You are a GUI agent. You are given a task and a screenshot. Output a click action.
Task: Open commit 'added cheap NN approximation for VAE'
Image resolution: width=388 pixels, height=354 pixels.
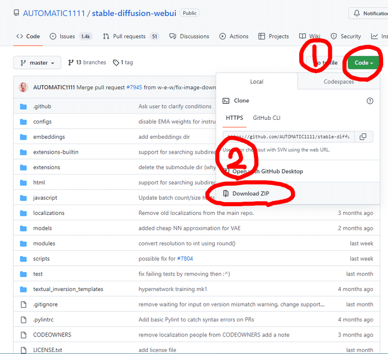tap(189, 228)
